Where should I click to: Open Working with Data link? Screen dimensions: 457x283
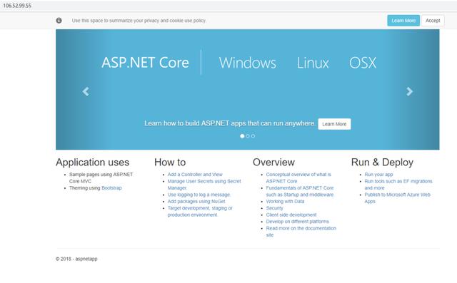click(285, 201)
